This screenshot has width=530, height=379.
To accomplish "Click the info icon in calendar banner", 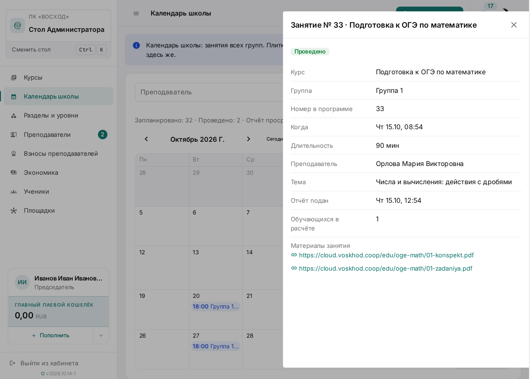I will click(x=136, y=45).
